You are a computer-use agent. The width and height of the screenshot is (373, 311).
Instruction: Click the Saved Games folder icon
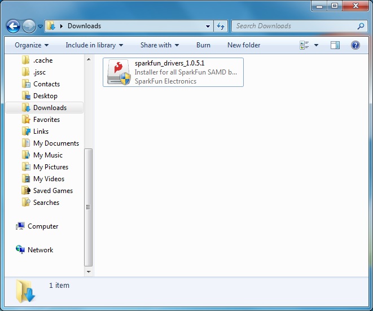click(26, 190)
